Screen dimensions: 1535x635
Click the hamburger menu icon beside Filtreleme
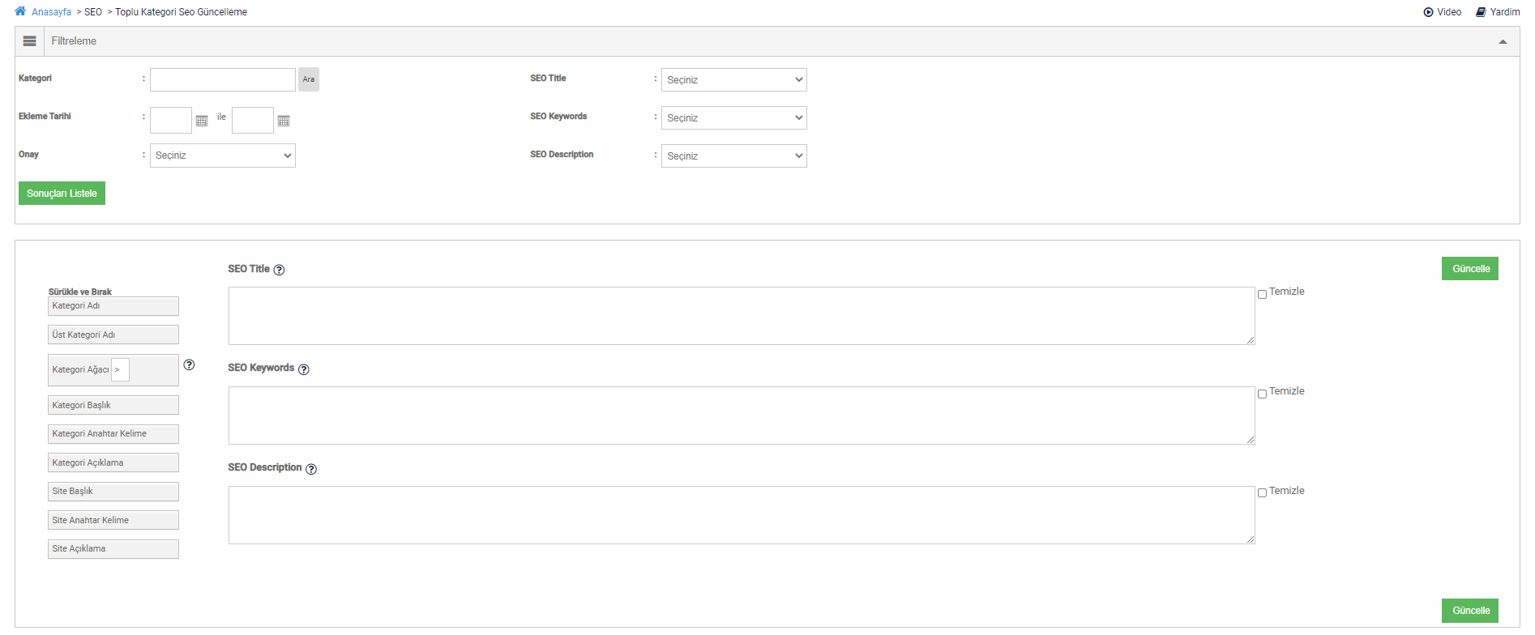point(30,41)
